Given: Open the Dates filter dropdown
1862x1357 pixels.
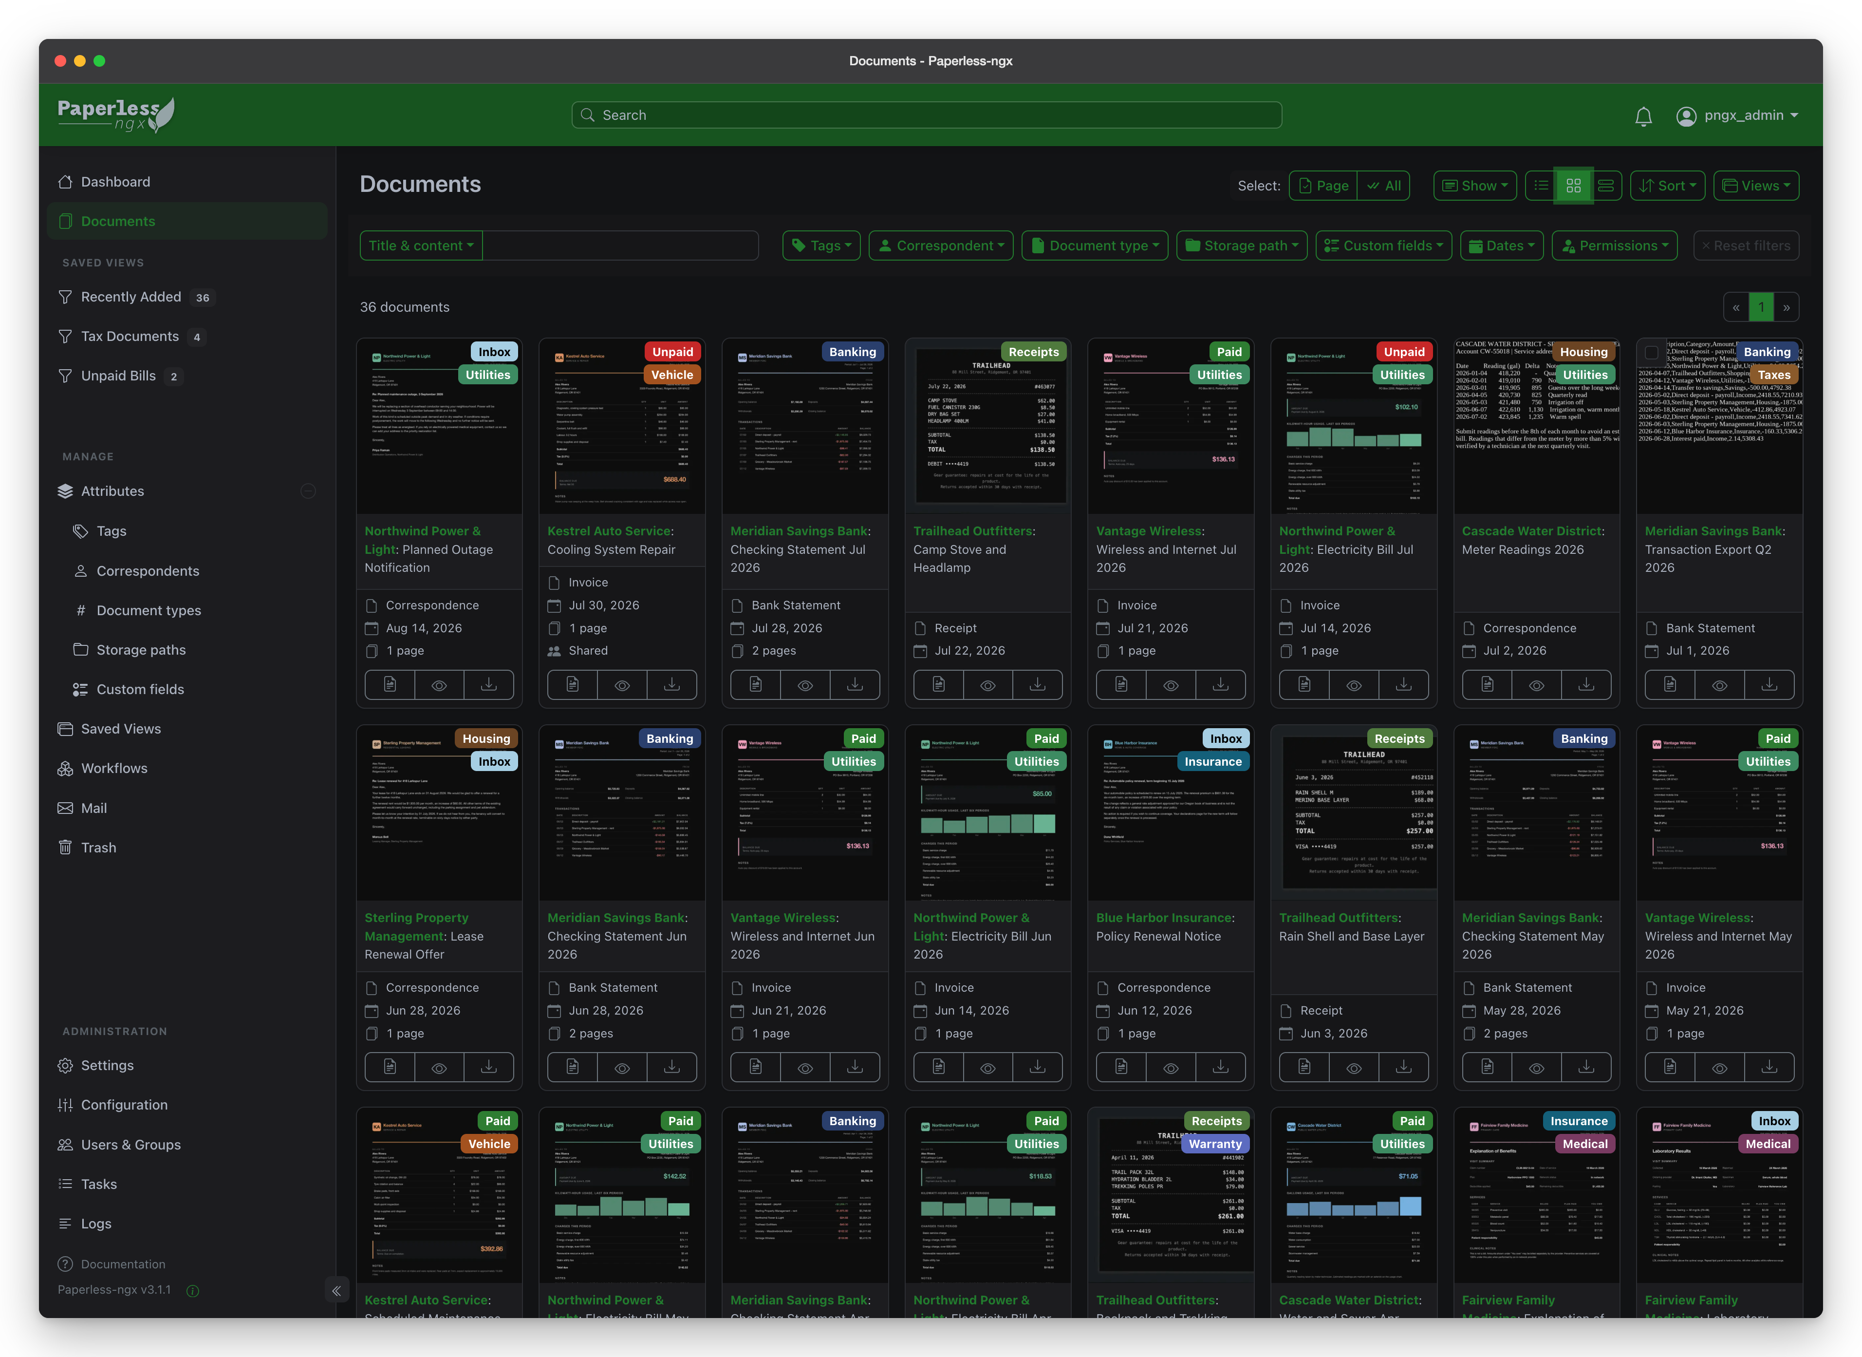Looking at the screenshot, I should point(1502,245).
